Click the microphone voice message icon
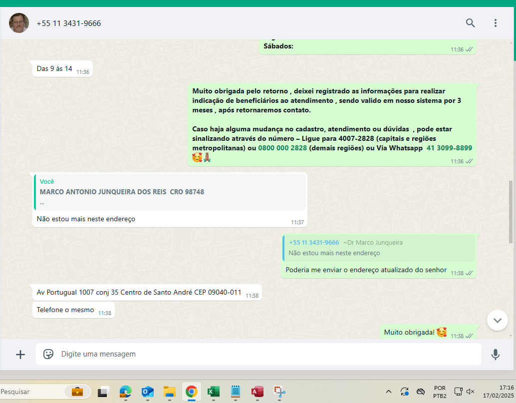 coord(495,354)
